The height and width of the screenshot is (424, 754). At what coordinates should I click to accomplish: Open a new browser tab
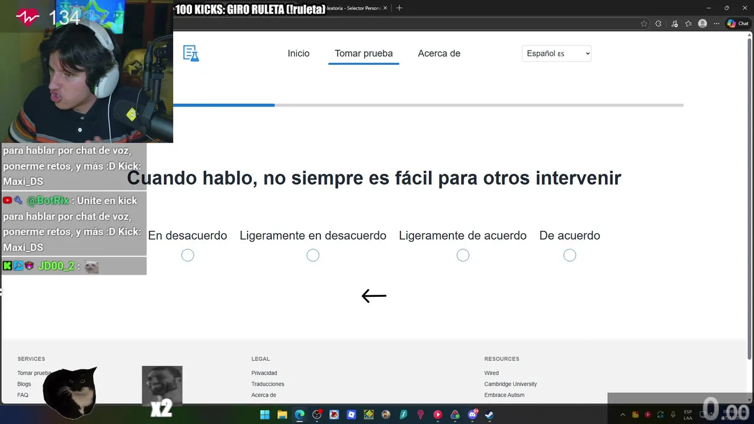point(399,8)
